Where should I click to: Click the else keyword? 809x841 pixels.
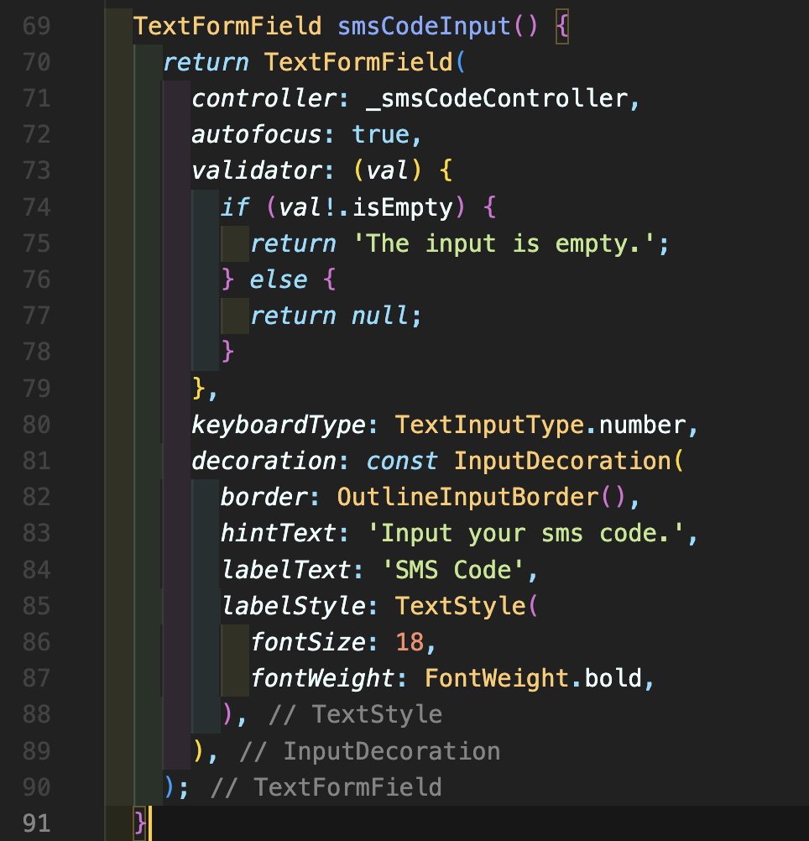coord(279,280)
